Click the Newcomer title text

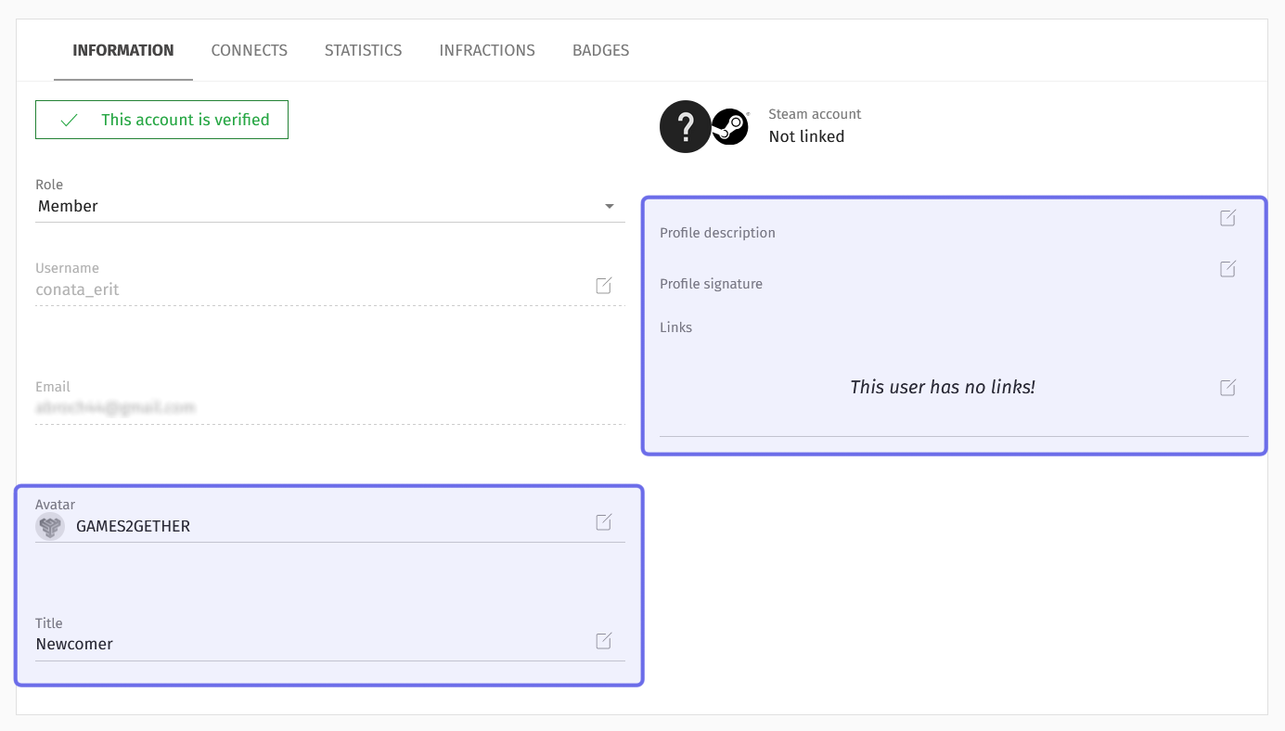pyautogui.click(x=74, y=644)
